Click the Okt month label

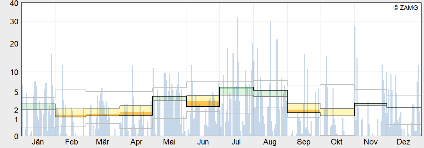click(336, 142)
